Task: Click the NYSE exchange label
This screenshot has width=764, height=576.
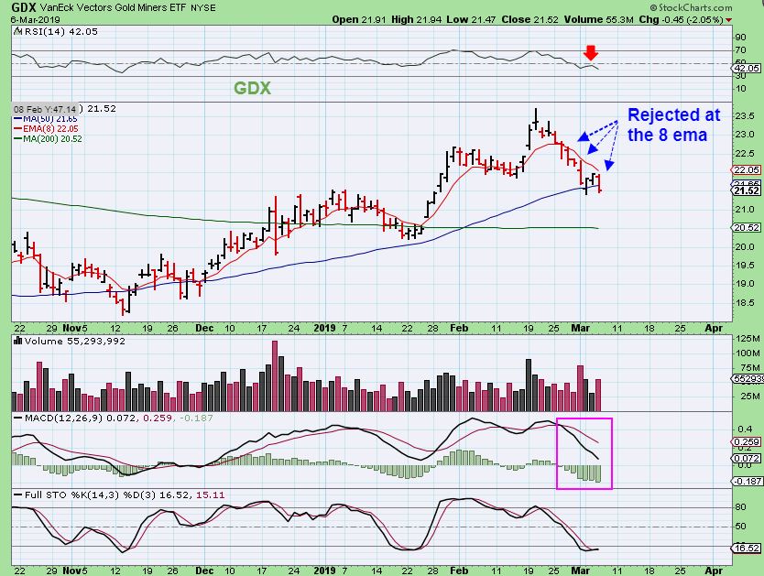Action: [202, 8]
